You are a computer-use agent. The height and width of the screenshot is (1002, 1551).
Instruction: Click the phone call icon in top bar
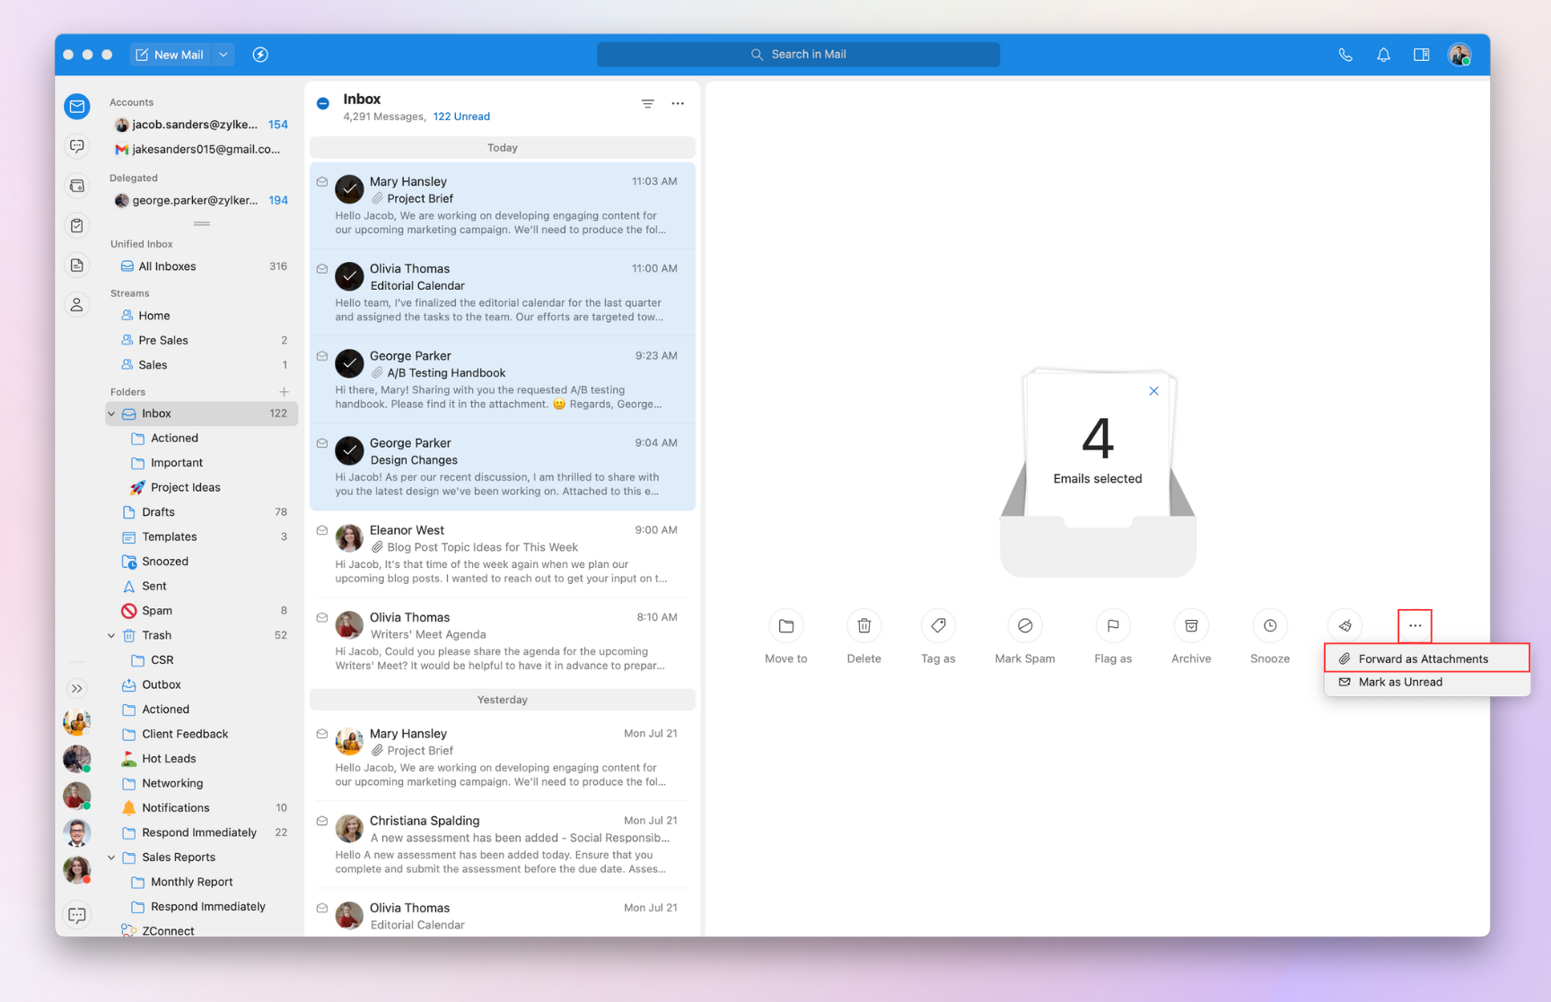point(1345,55)
